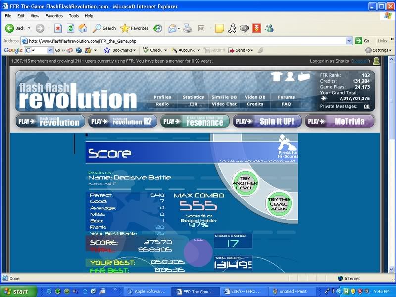
Task: Open the SimFile DB navigation link
Action: 224,97
